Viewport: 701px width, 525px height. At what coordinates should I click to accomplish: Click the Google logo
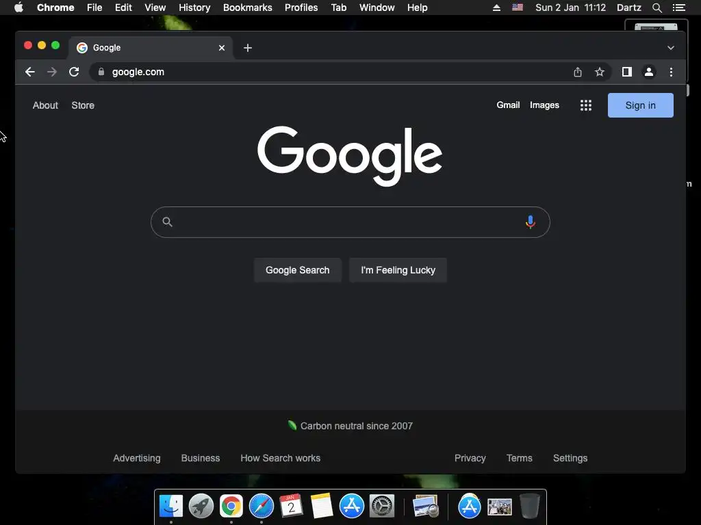350,155
